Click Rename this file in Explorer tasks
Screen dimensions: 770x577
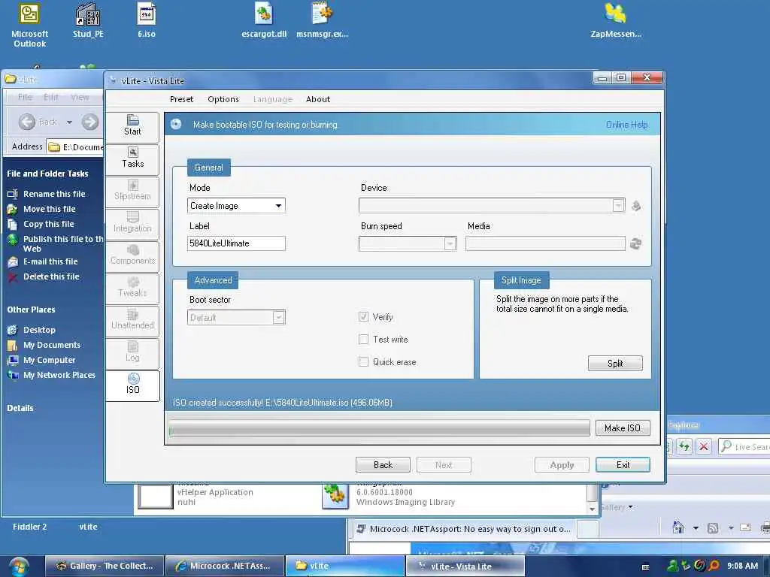tap(54, 194)
